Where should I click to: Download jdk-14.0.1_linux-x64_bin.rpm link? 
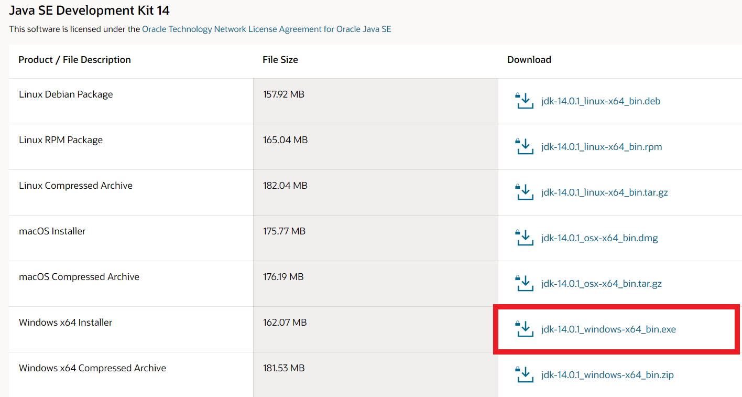(602, 147)
